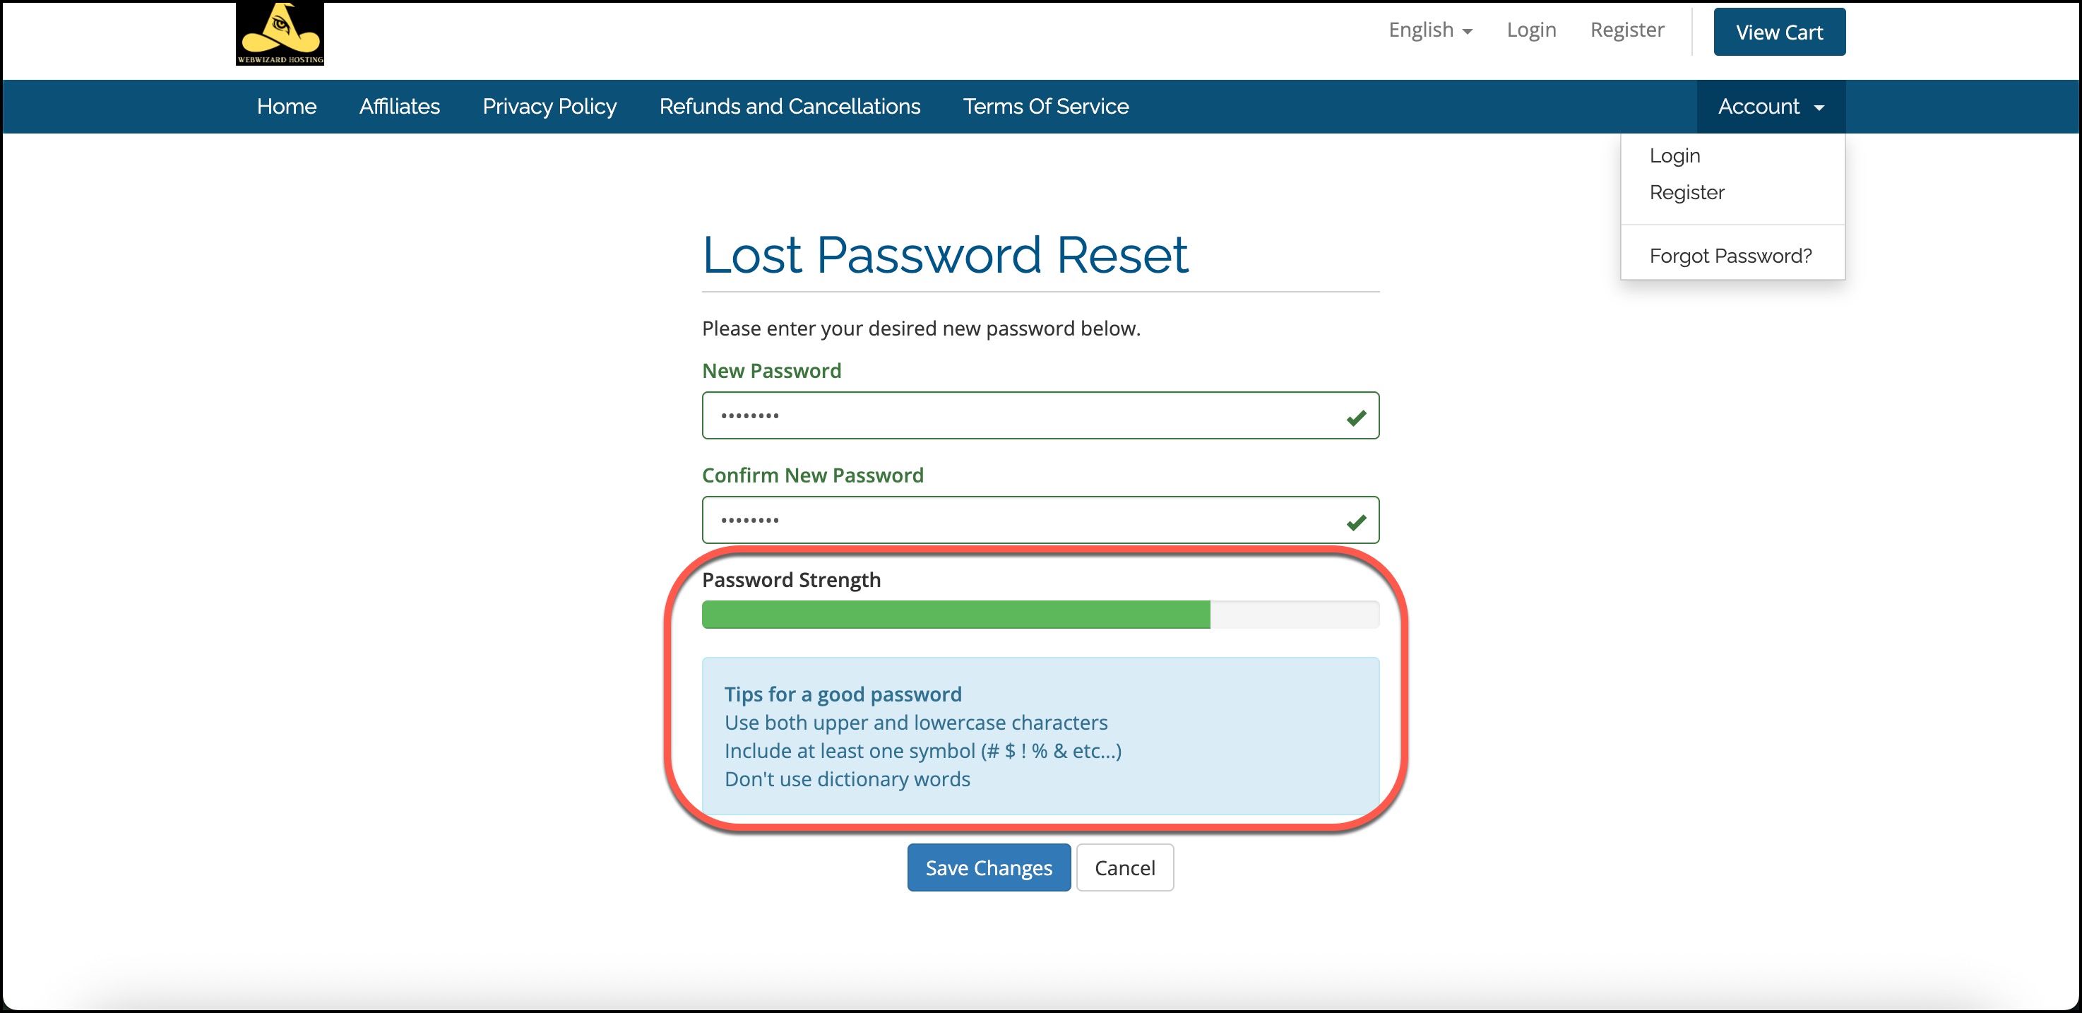
Task: Click the WebWizard Hosting wizard hat logo
Action: tap(280, 33)
